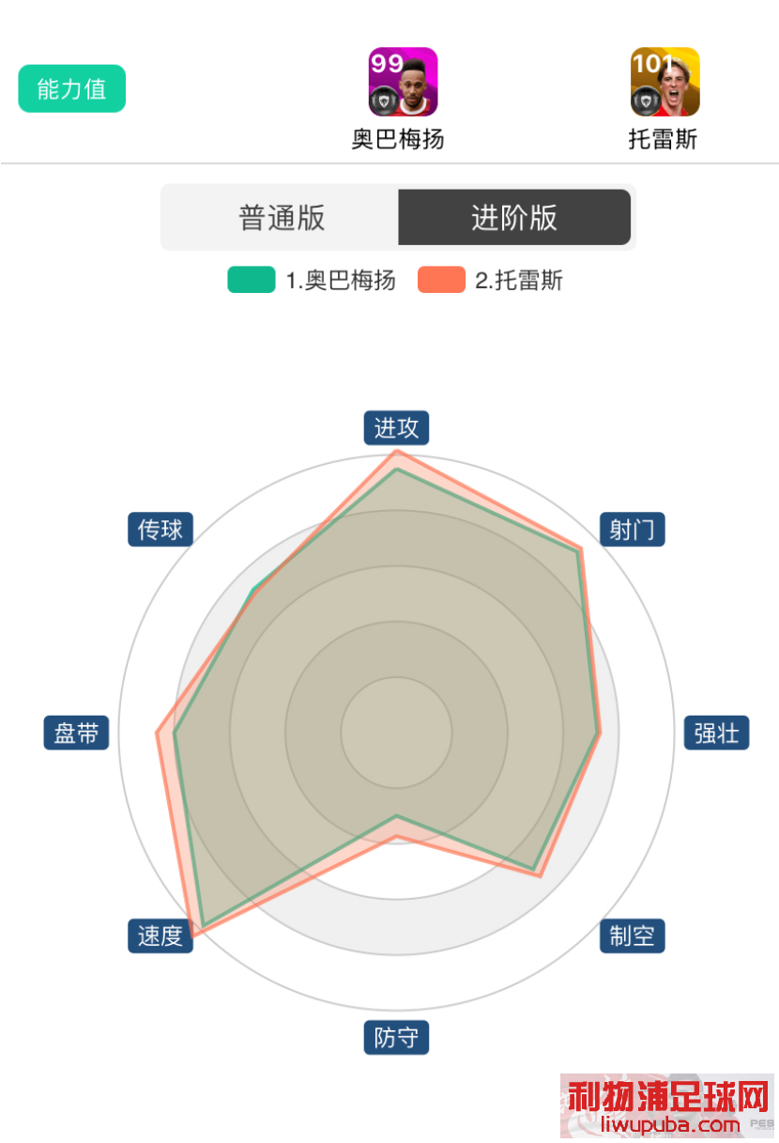Select the 进阶版 tab

pos(514,218)
